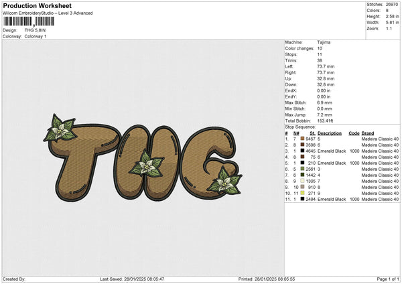Click the Page 1 of 1 indicator
Viewport: 402px width, 284px height.
point(388,279)
